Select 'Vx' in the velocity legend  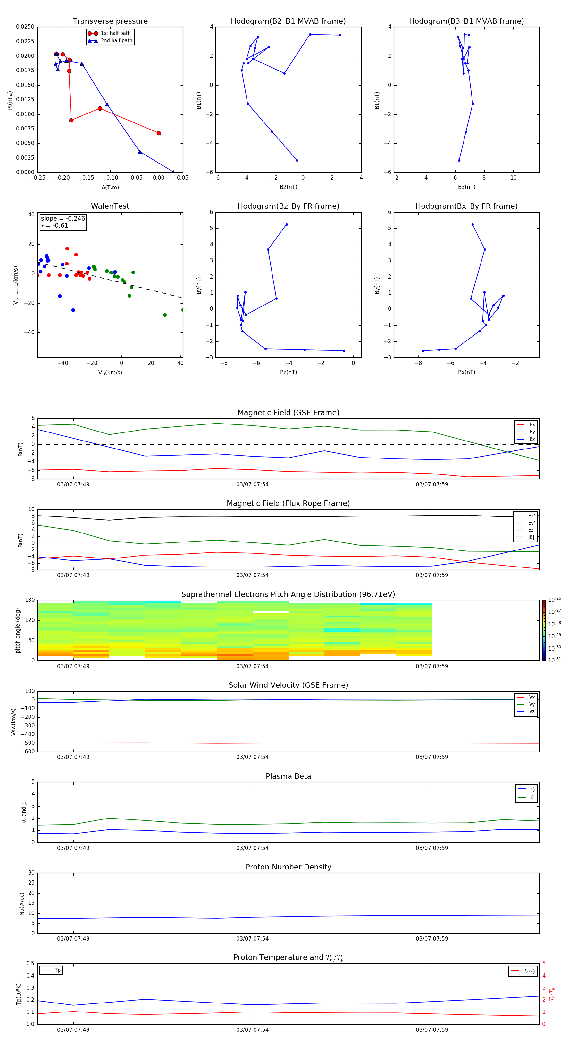pos(526,697)
